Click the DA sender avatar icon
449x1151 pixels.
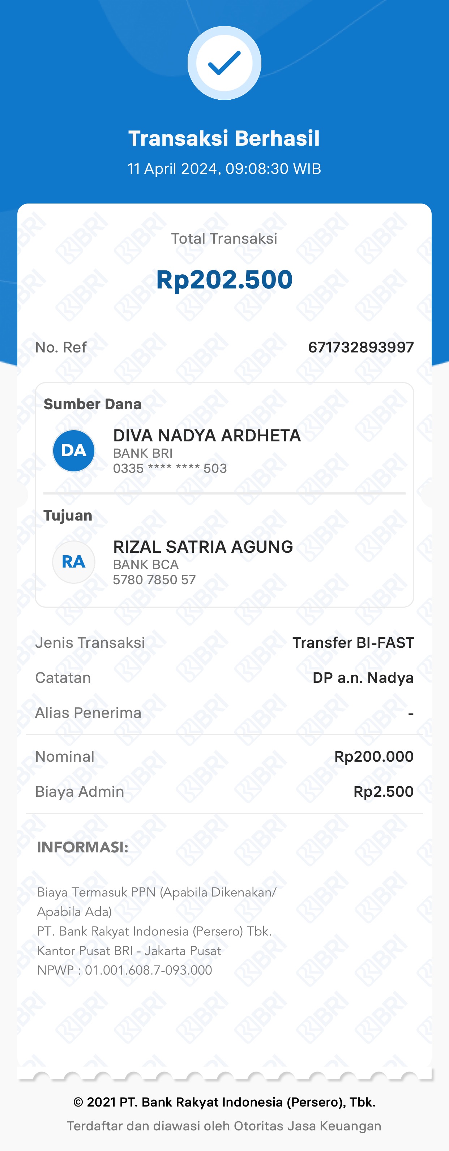coord(74,450)
